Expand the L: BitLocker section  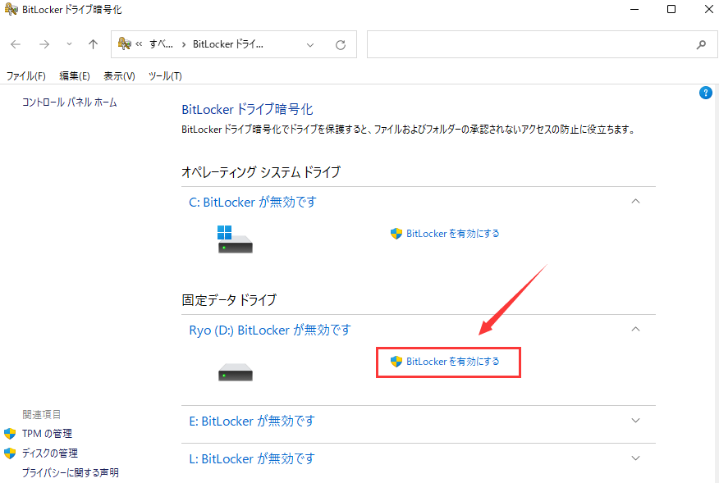(x=635, y=458)
